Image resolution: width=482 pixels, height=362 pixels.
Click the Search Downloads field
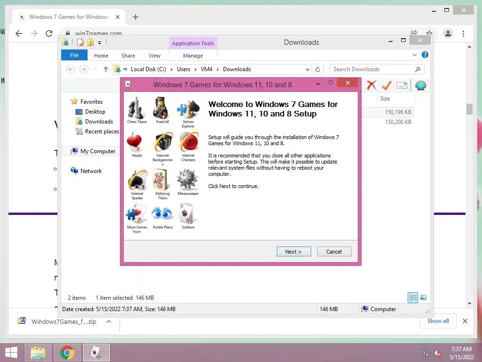coord(377,69)
